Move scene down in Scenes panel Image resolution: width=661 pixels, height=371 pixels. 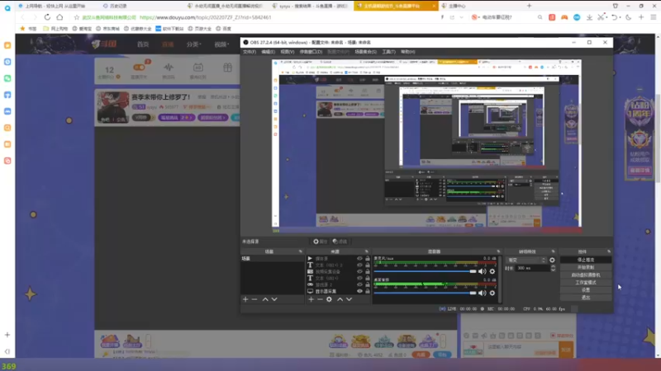(x=274, y=299)
